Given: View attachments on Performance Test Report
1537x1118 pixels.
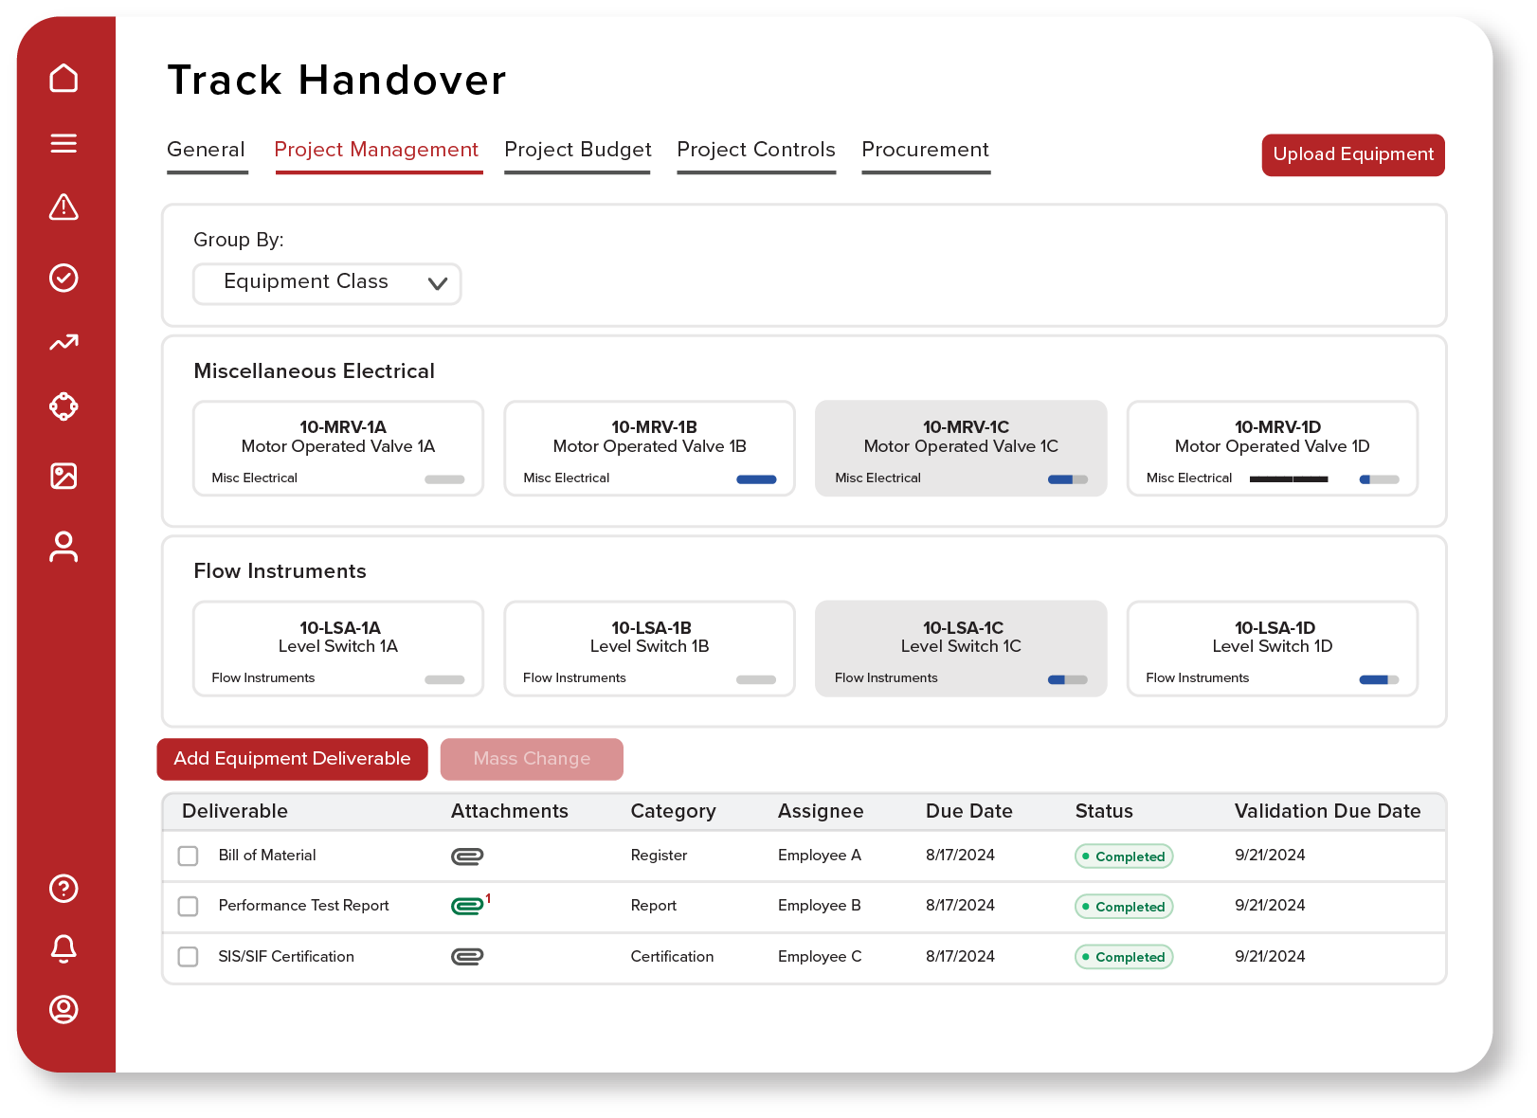Looking at the screenshot, I should tap(467, 905).
